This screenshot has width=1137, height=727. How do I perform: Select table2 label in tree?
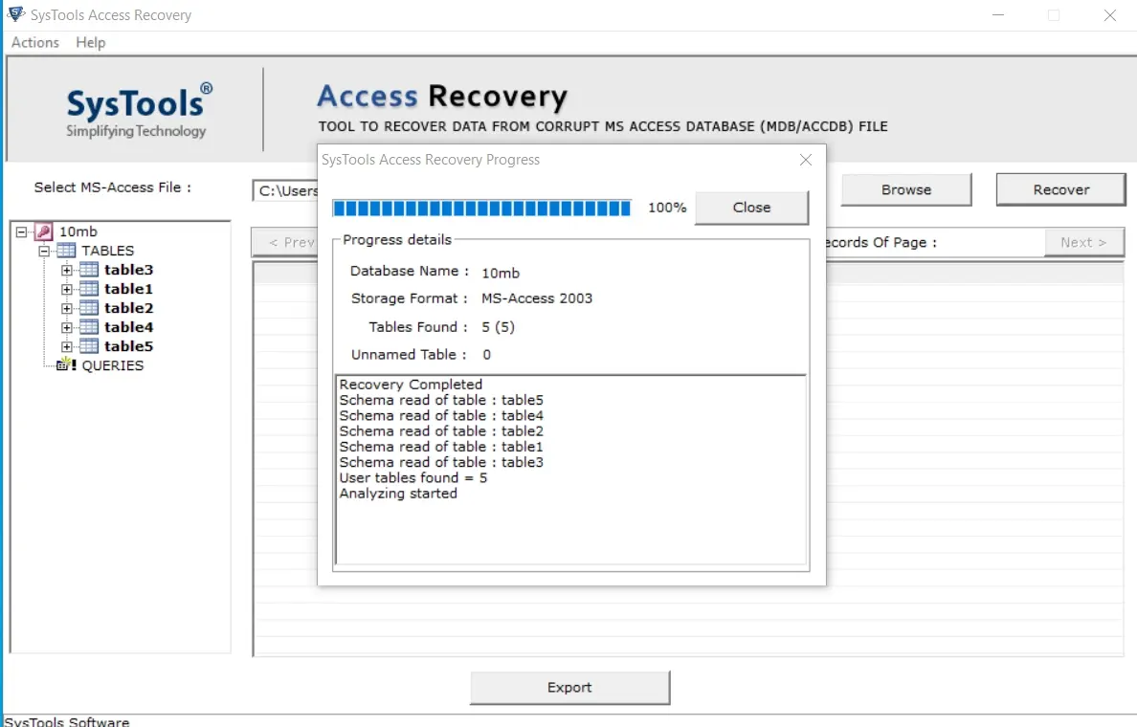(128, 308)
